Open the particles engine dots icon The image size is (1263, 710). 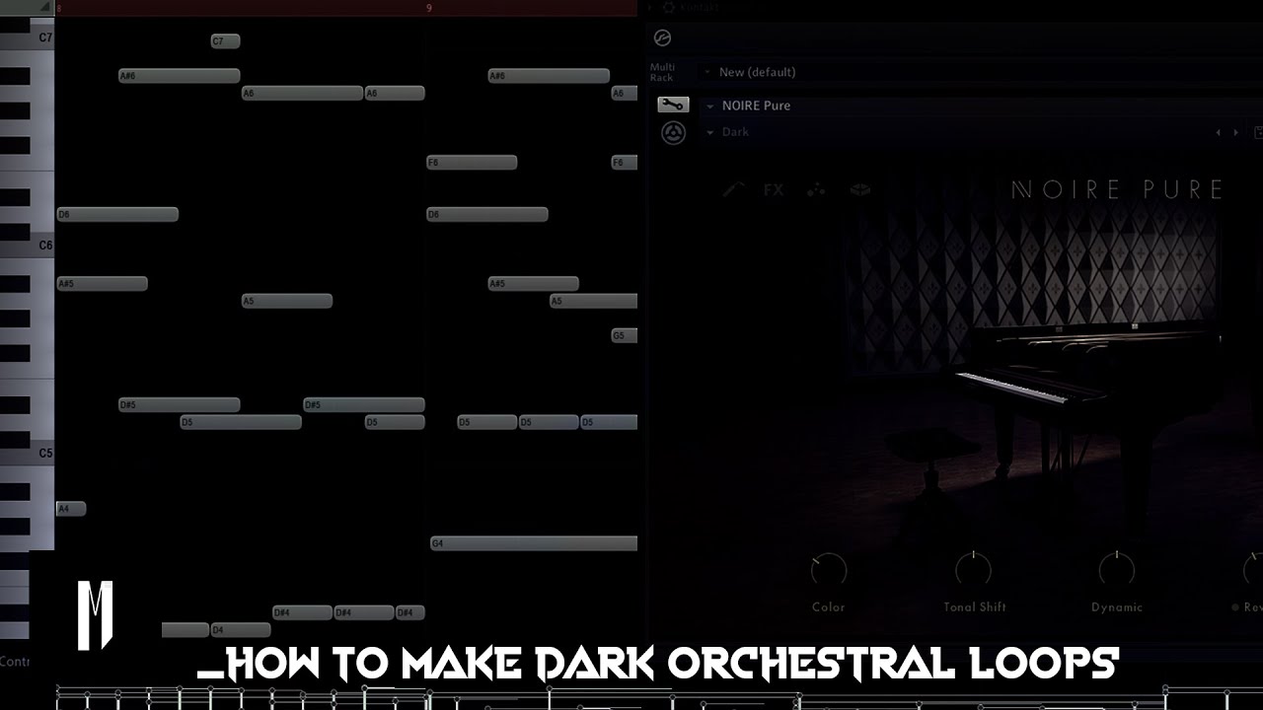click(816, 189)
